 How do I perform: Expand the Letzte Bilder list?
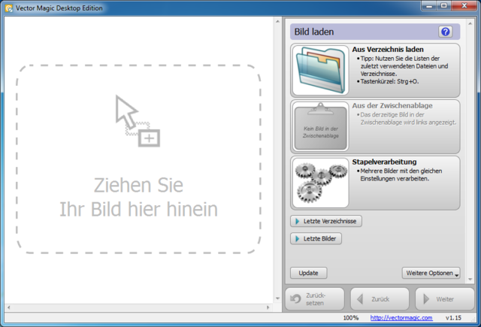316,238
